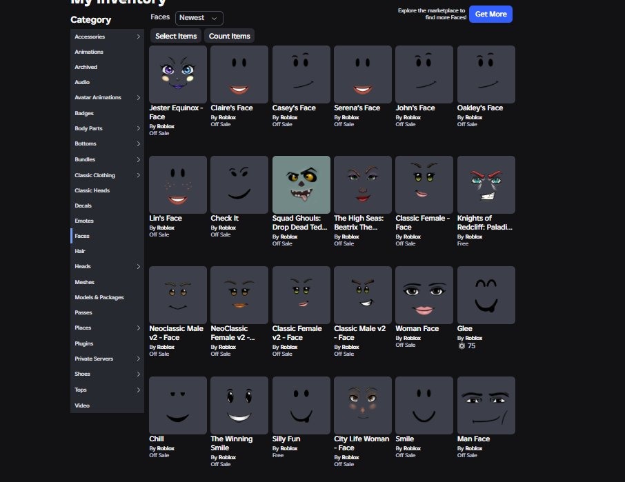Click the Get More button
Image resolution: width=625 pixels, height=482 pixels.
pyautogui.click(x=490, y=14)
